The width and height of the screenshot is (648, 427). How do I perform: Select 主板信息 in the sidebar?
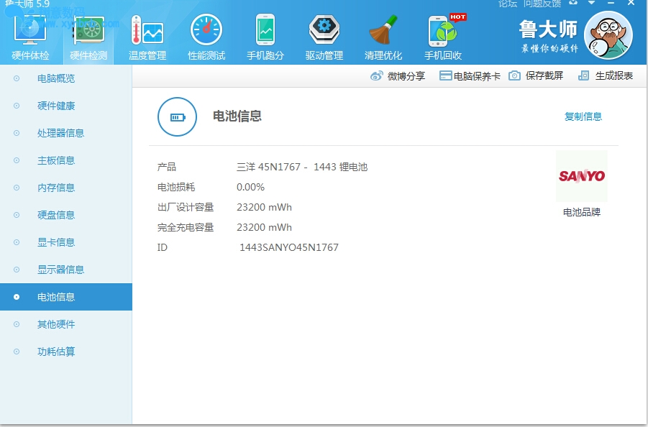tap(56, 160)
